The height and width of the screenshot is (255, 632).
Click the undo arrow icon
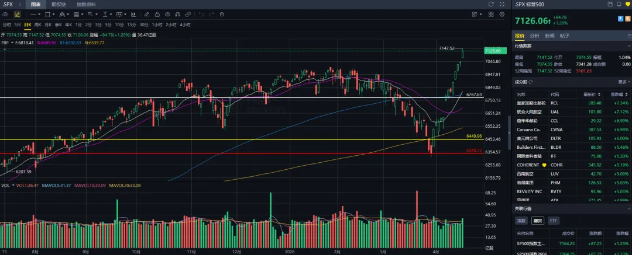pos(201,13)
